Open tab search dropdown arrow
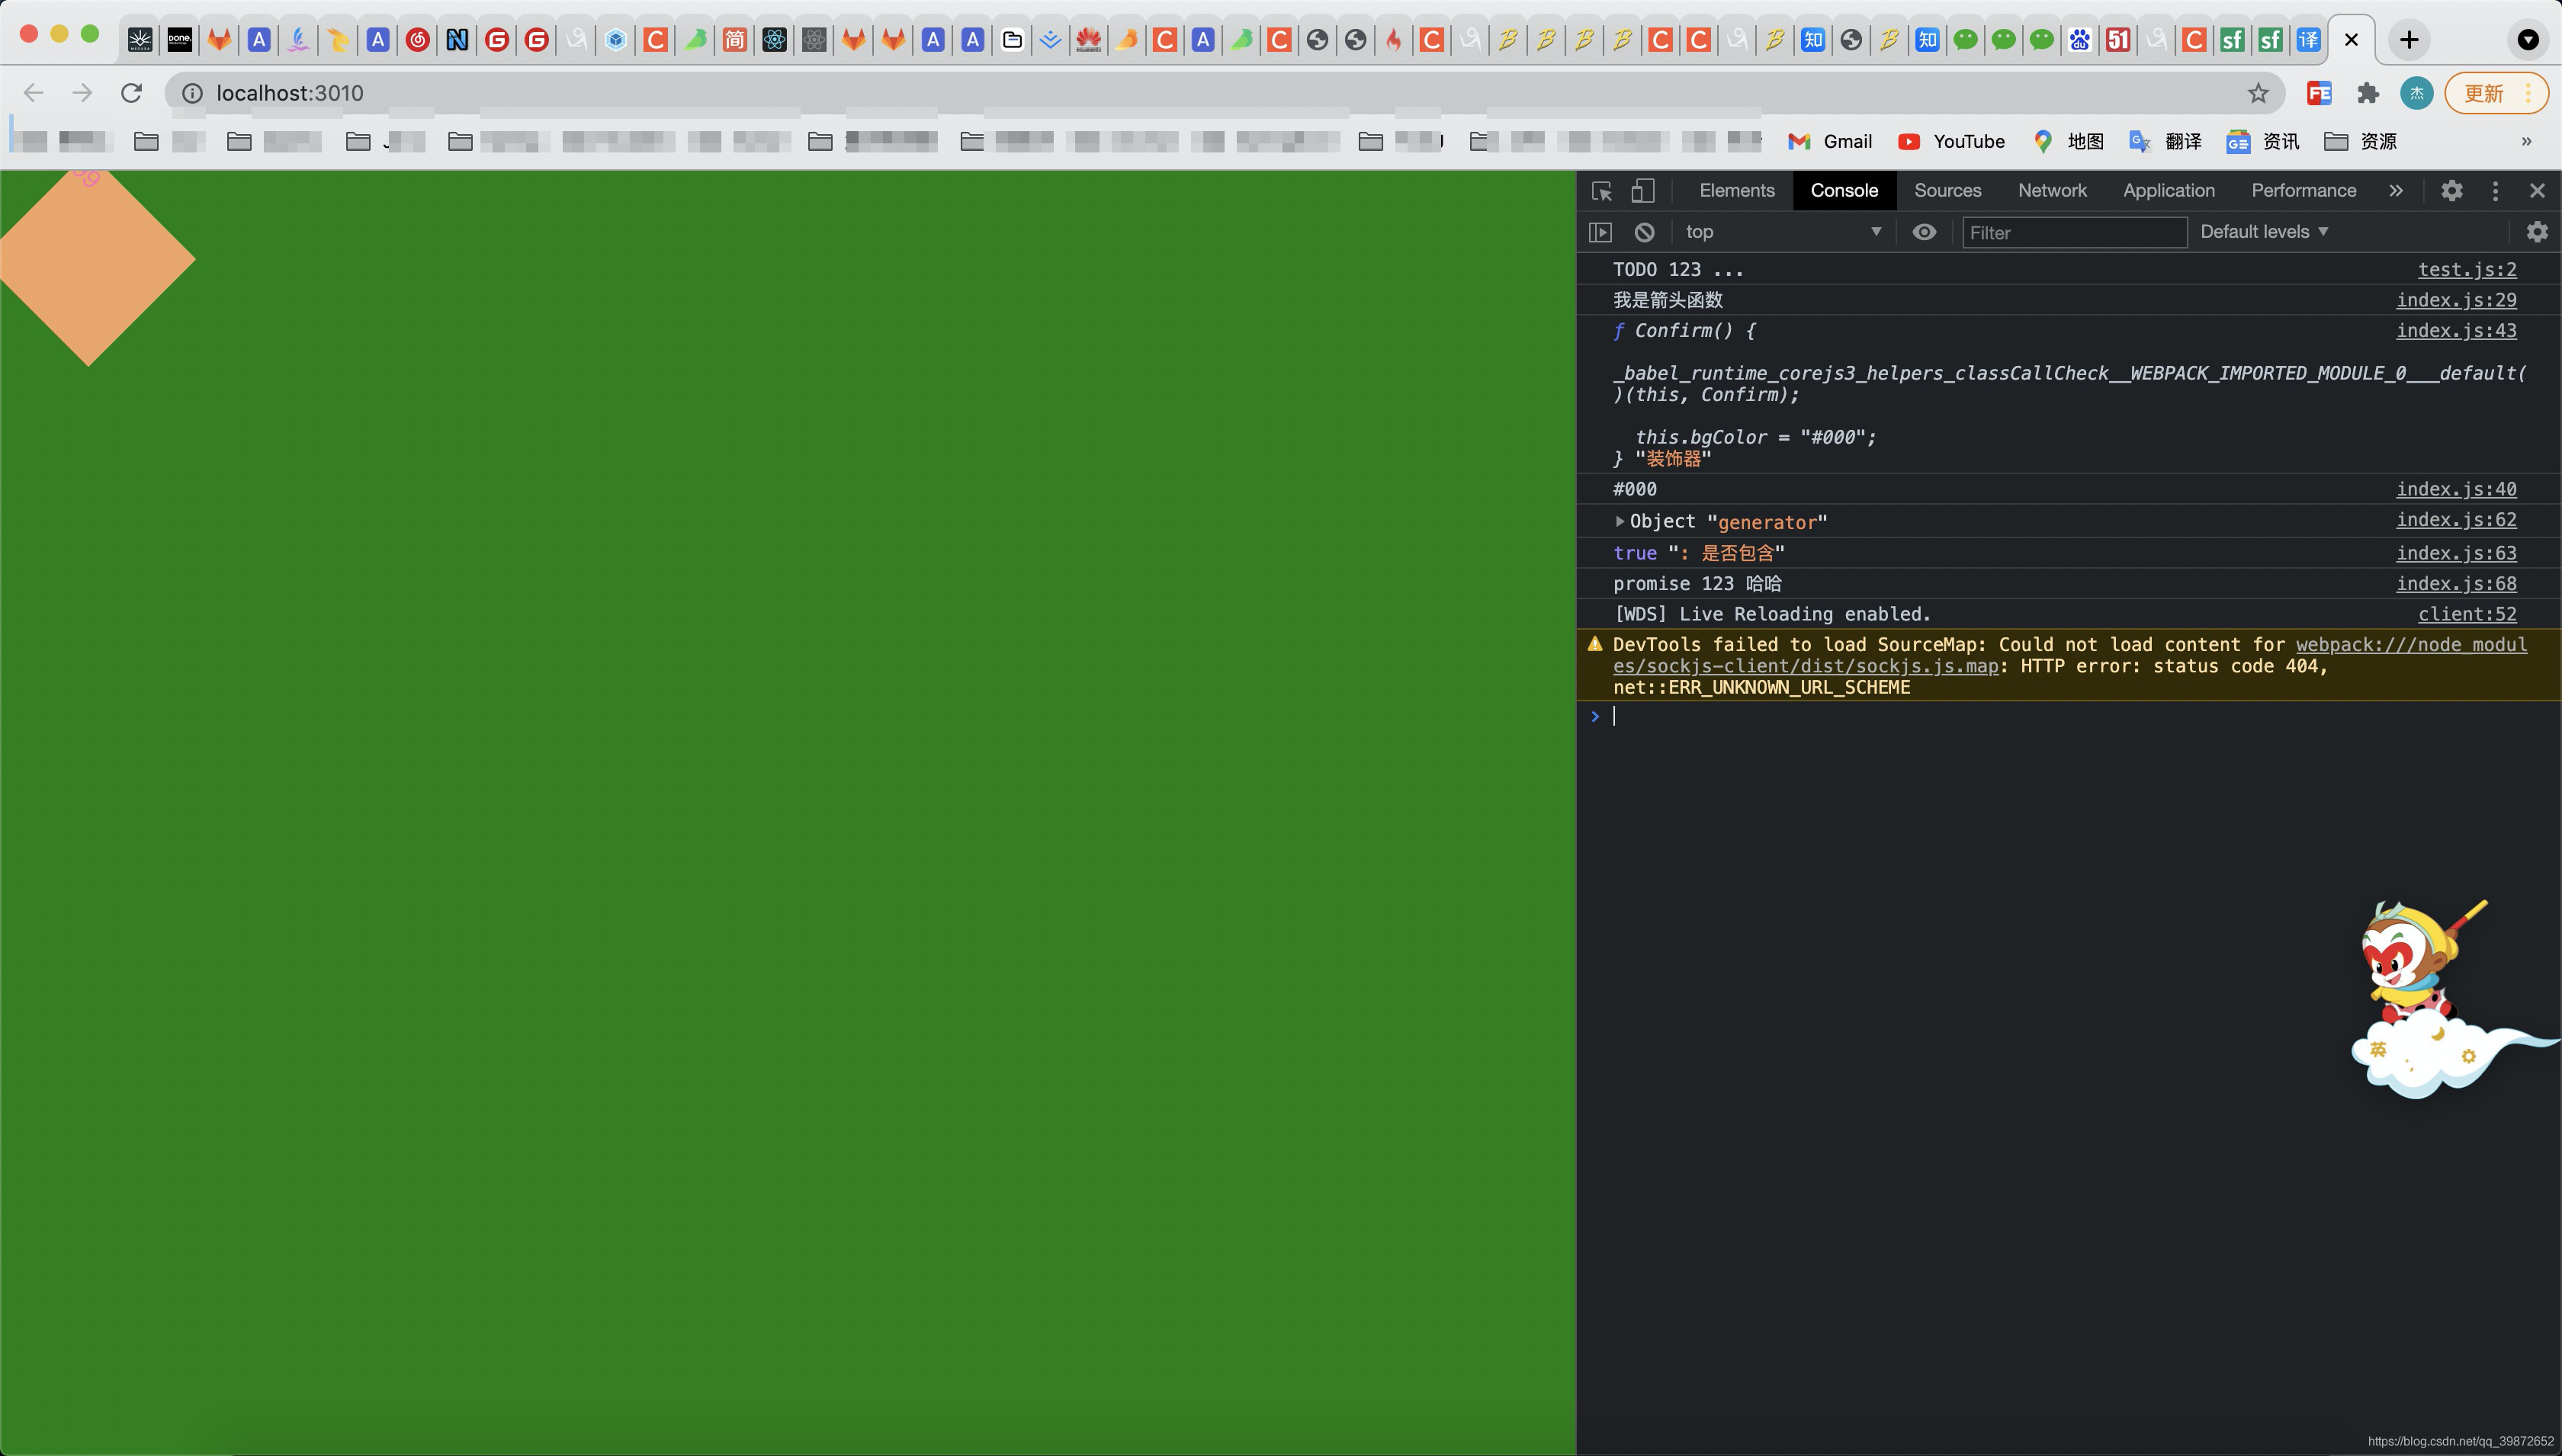 pyautogui.click(x=2527, y=40)
